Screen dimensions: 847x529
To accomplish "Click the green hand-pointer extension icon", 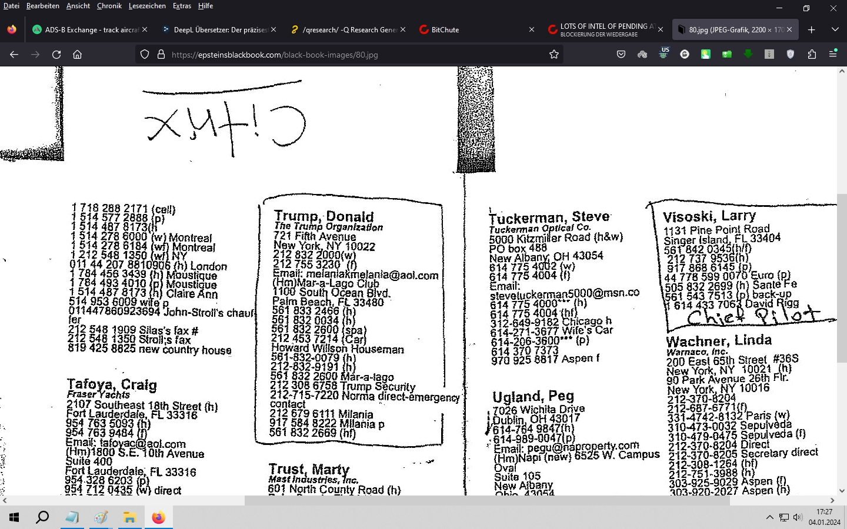I will click(x=706, y=54).
